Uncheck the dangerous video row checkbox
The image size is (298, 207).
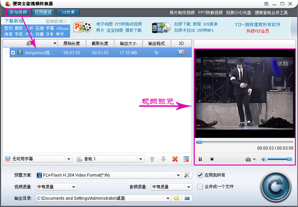(13, 53)
